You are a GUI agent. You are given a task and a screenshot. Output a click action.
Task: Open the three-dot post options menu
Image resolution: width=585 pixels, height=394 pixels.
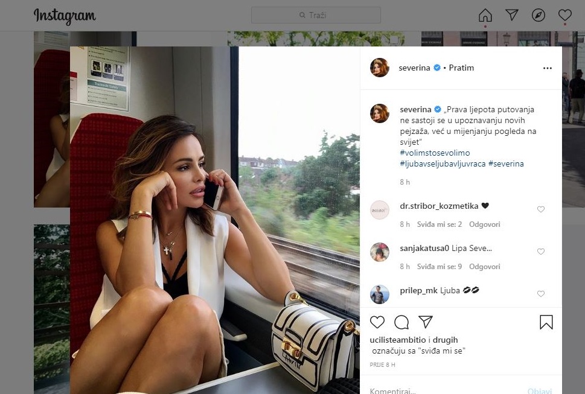[548, 68]
